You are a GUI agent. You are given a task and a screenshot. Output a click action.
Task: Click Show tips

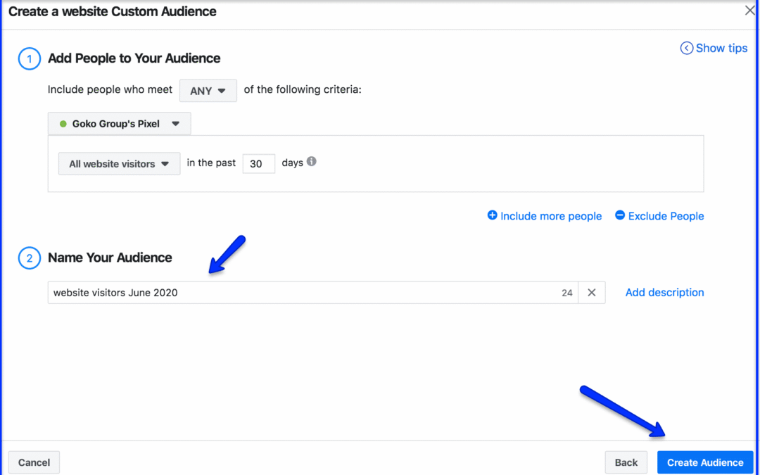click(x=720, y=48)
